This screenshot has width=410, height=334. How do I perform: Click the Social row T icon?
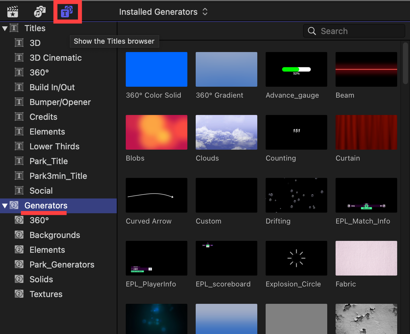19,190
